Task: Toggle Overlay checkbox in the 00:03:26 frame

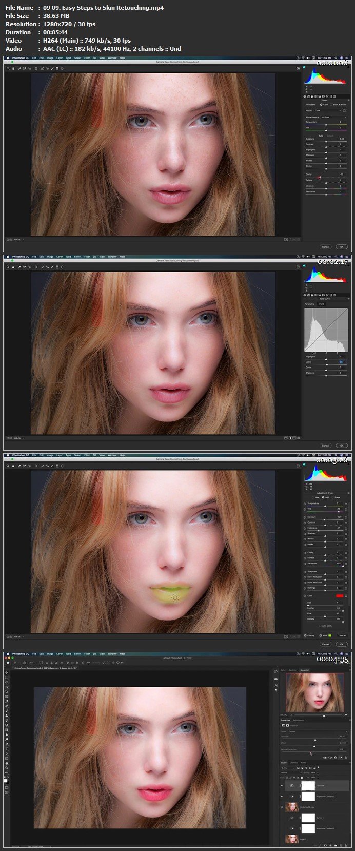Action: coord(305,635)
